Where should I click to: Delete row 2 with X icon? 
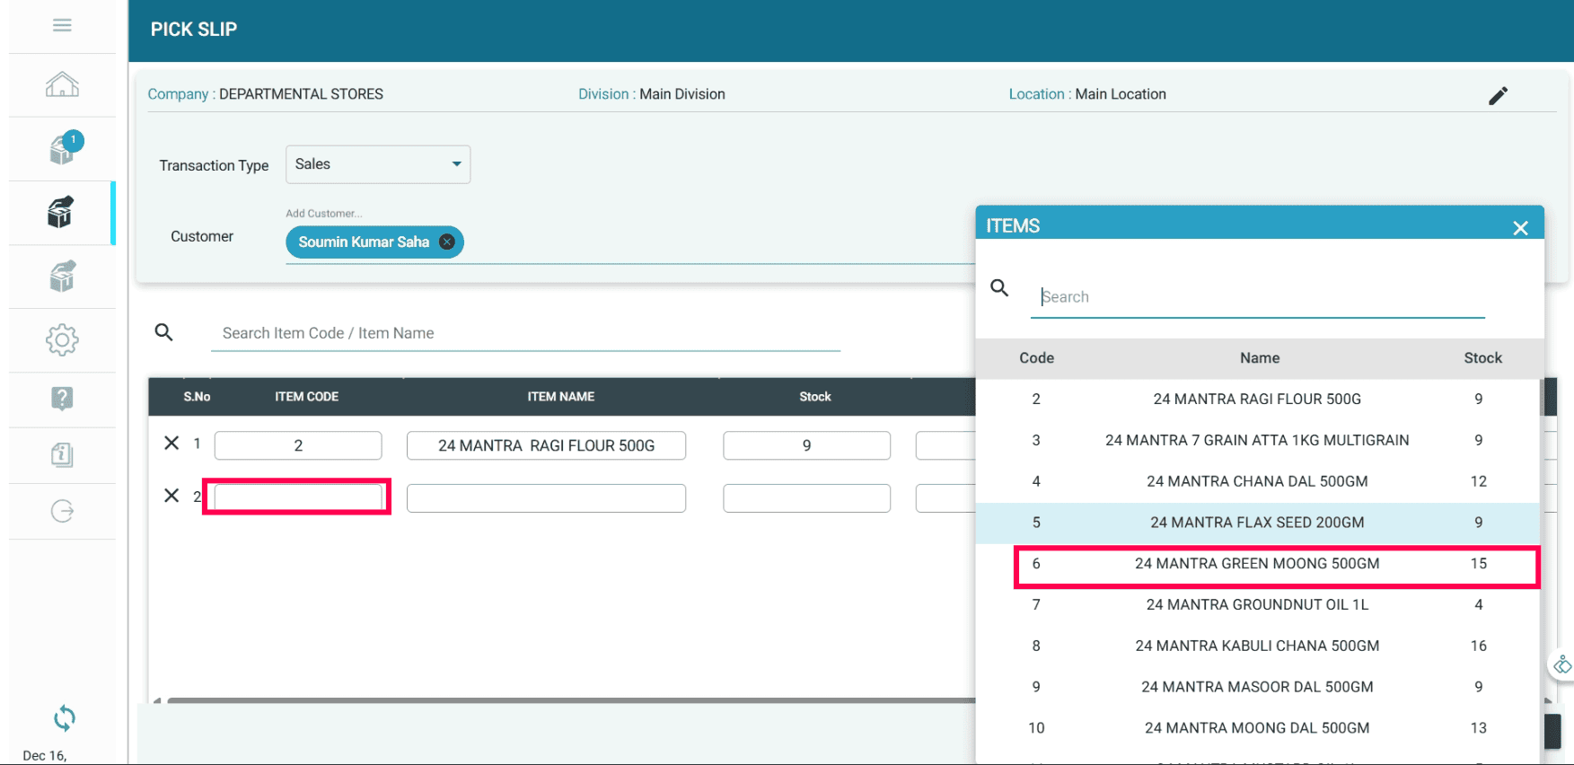tap(171, 496)
